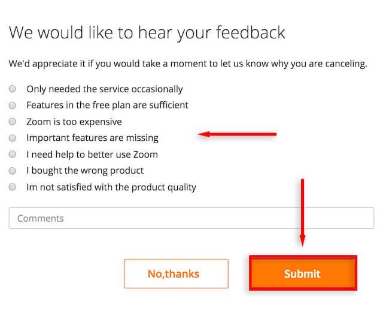Click the 'Im not satisfied with the product quality' text
This screenshot has width=383, height=314.
(111, 187)
